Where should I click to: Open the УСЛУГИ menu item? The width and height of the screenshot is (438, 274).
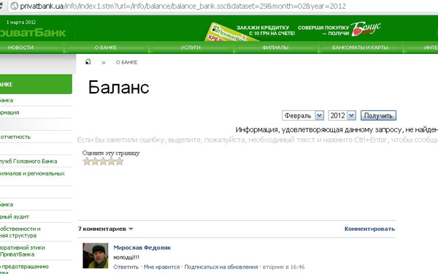point(191,47)
